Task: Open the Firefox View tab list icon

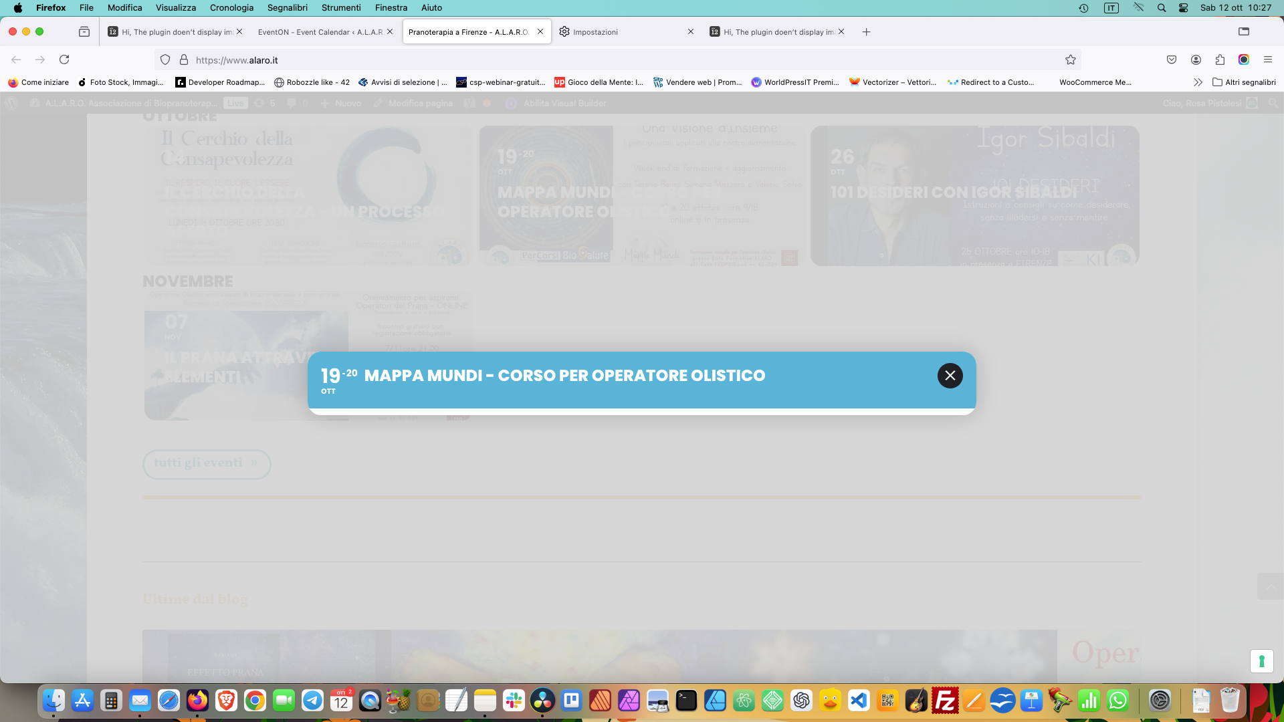Action: point(84,31)
